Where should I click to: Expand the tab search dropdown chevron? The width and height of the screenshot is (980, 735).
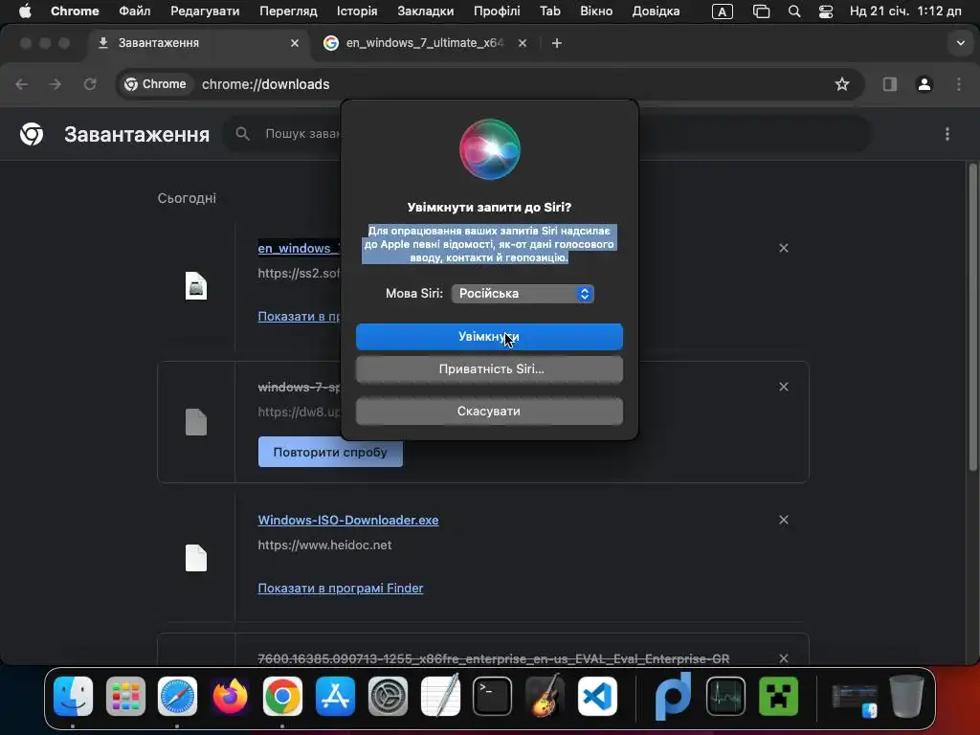coord(961,43)
